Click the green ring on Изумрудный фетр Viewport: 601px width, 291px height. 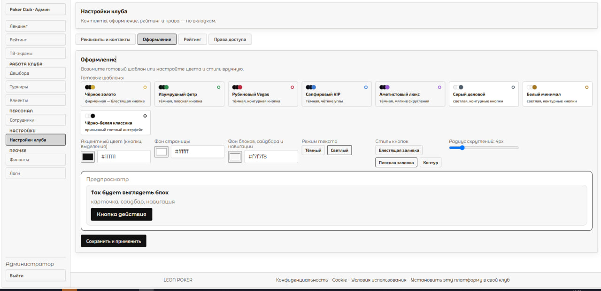coord(219,87)
